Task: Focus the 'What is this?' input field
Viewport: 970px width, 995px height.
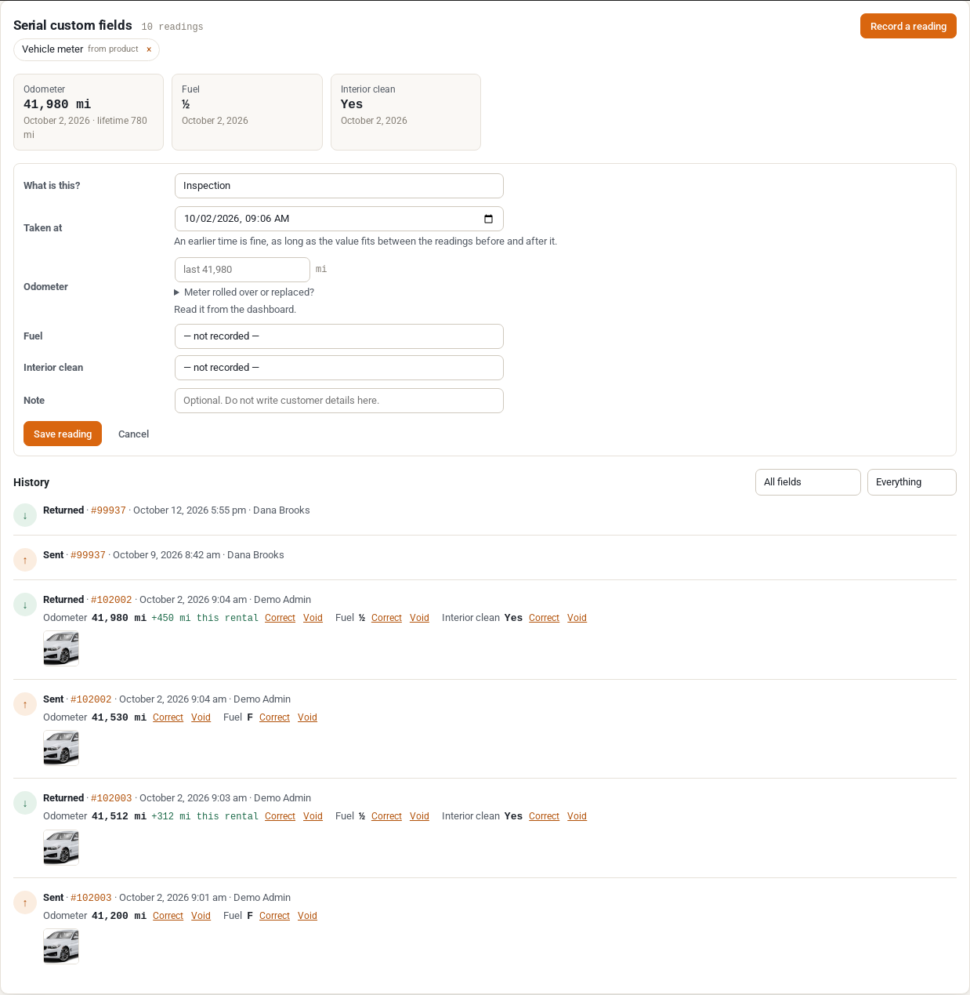Action: click(x=339, y=186)
